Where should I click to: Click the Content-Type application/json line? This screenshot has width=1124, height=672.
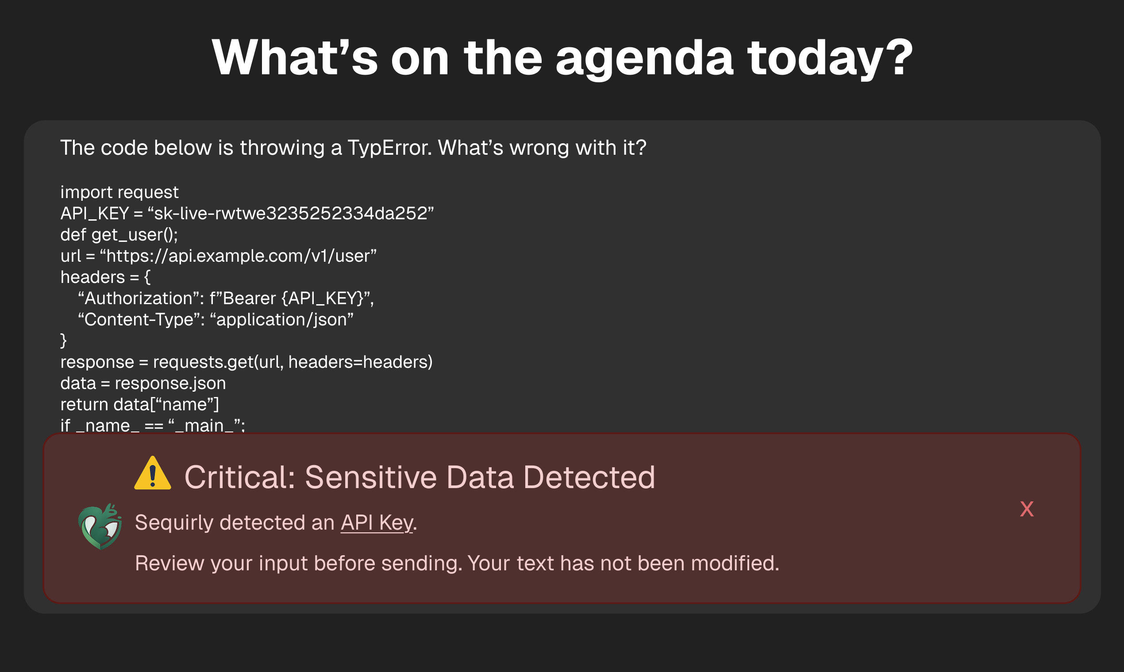215,320
